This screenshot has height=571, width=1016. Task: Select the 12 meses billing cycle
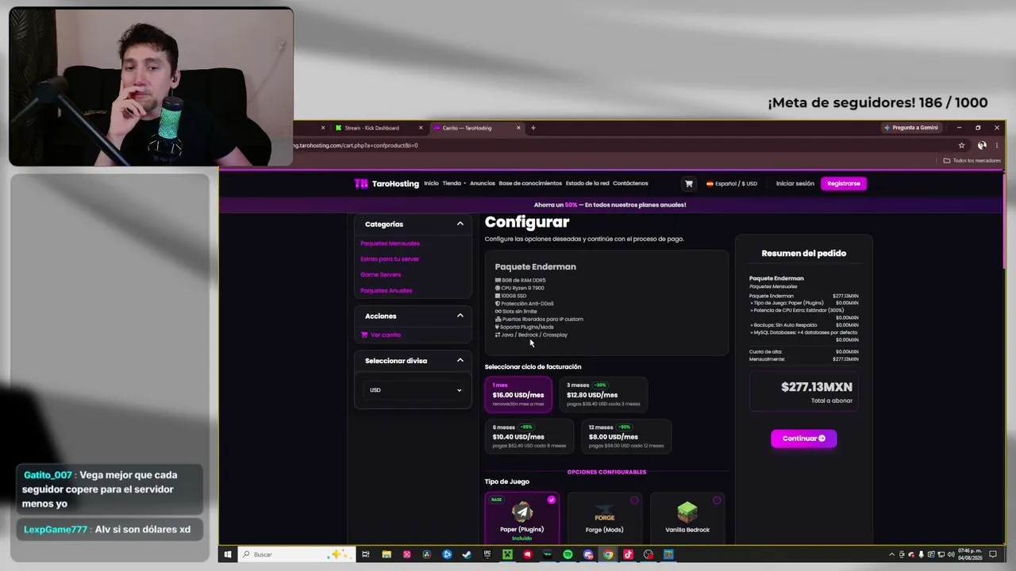tap(626, 436)
